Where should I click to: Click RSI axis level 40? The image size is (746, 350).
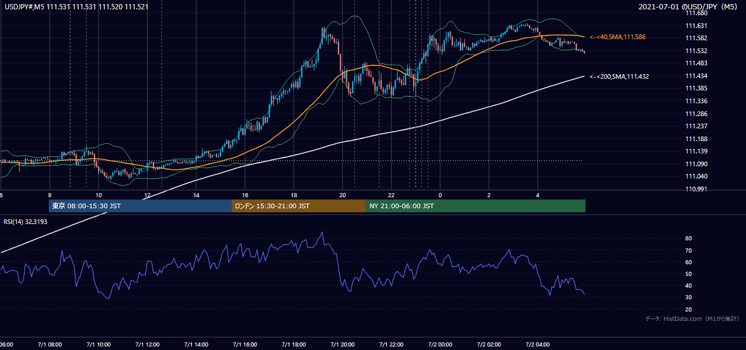coord(689,285)
